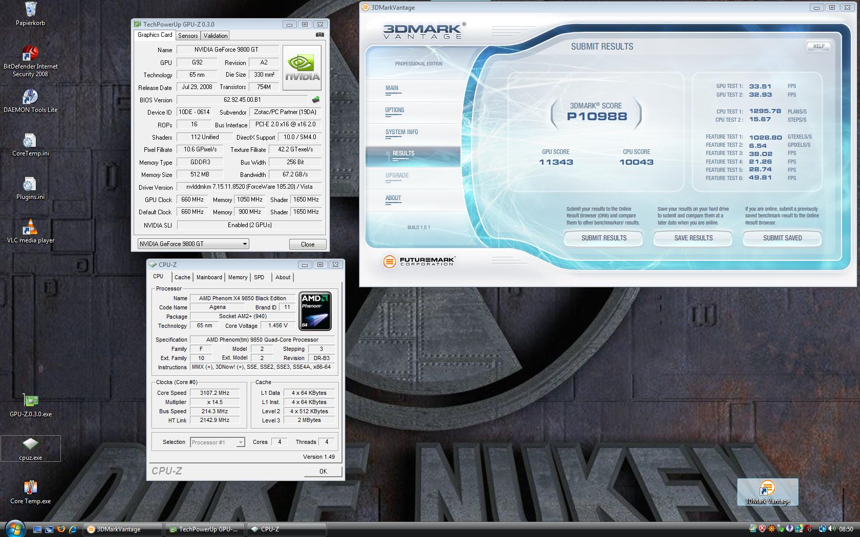This screenshot has width=860, height=537.
Task: Click the AMD Phenom logo in CPU-Z
Action: tap(315, 311)
